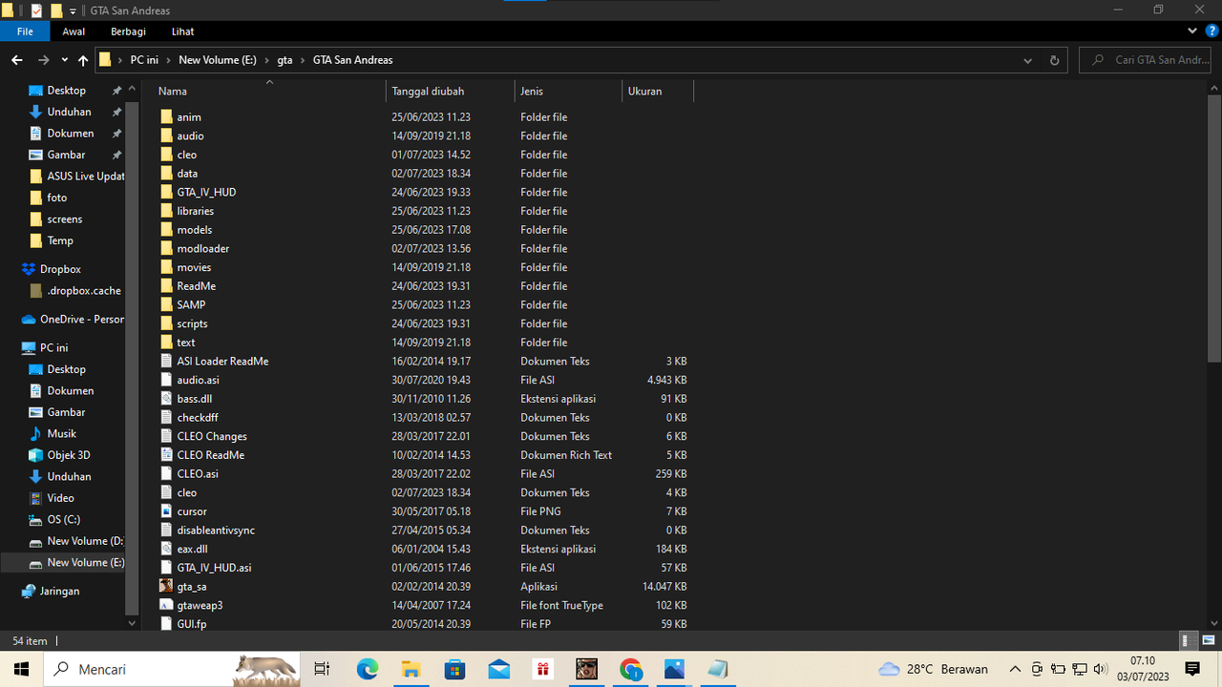Open the File ribbon tab
Screen dimensions: 1222x687
pyautogui.click(x=25, y=31)
